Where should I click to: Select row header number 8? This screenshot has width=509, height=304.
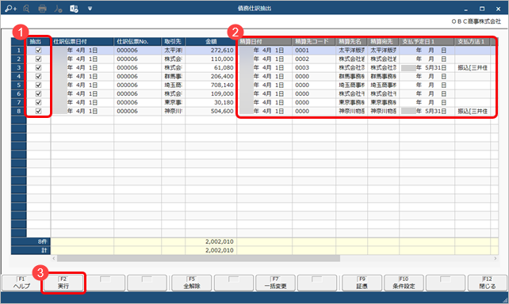pos(19,111)
